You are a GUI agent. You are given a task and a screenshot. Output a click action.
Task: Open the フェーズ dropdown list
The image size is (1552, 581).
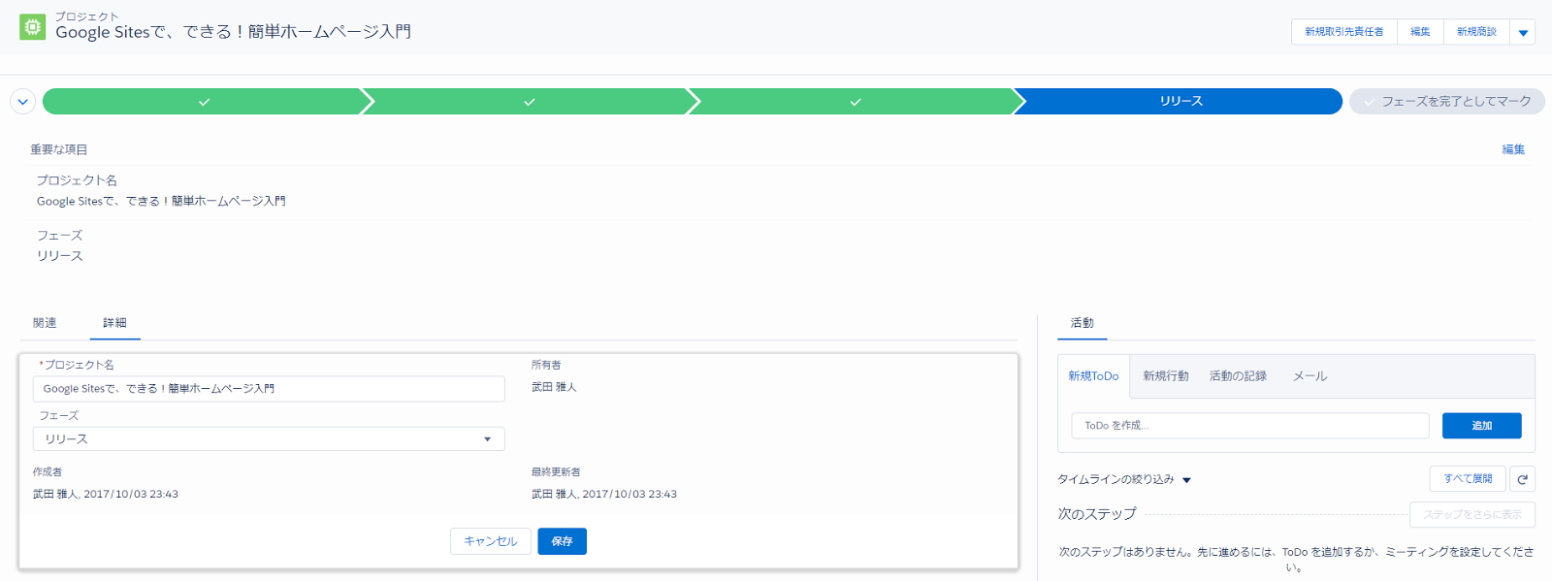269,439
